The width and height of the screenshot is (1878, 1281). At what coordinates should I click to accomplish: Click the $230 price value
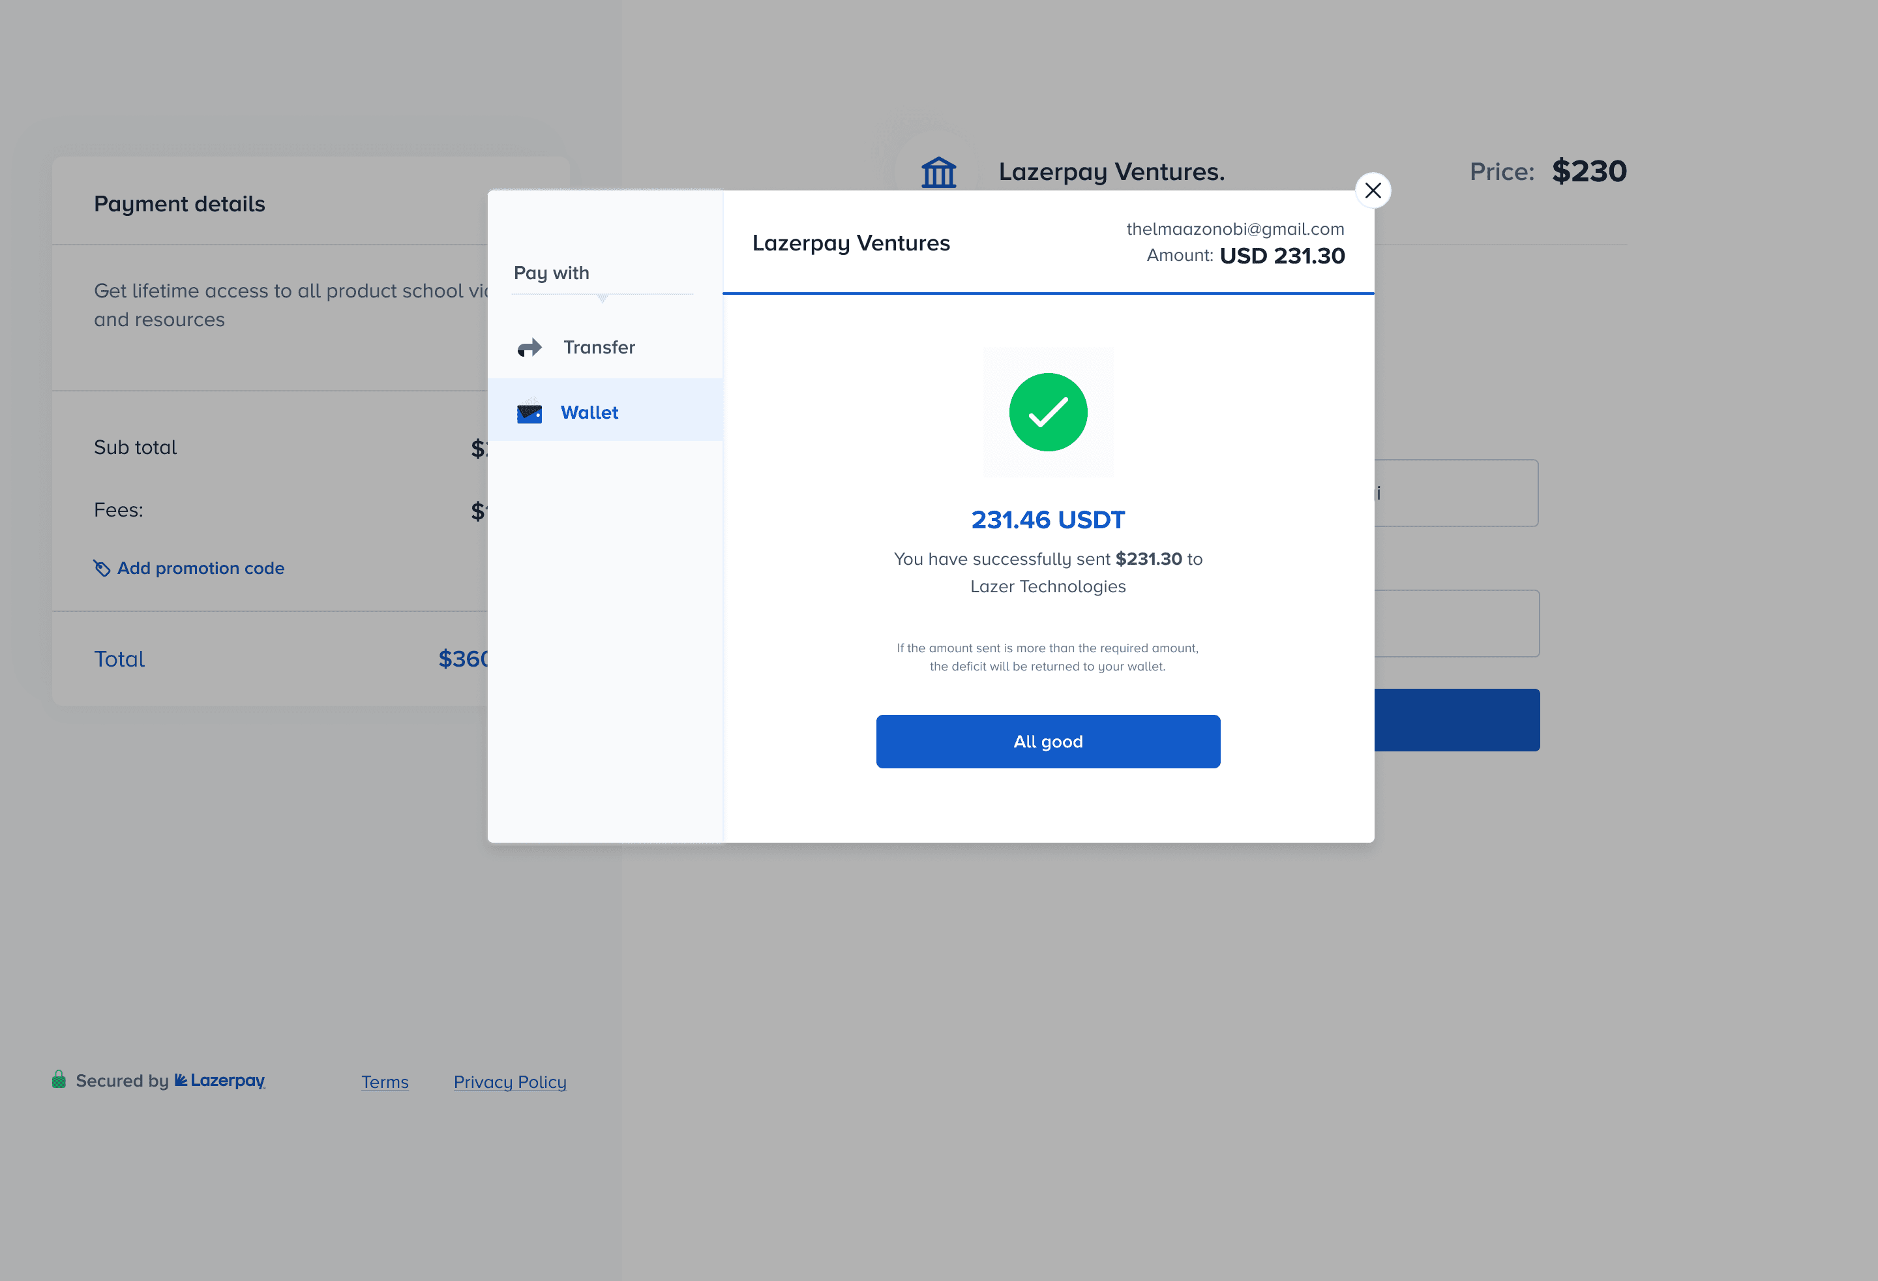pos(1588,172)
